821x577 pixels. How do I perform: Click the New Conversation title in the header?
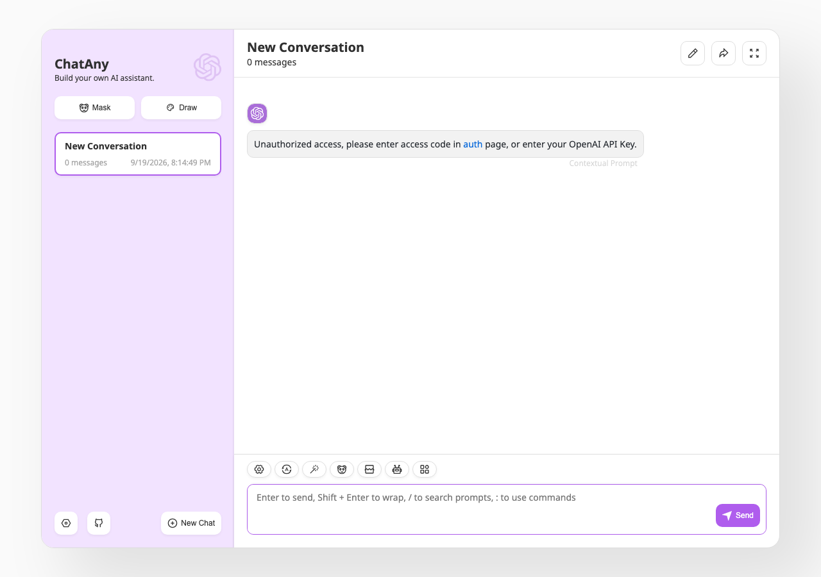pyautogui.click(x=305, y=47)
